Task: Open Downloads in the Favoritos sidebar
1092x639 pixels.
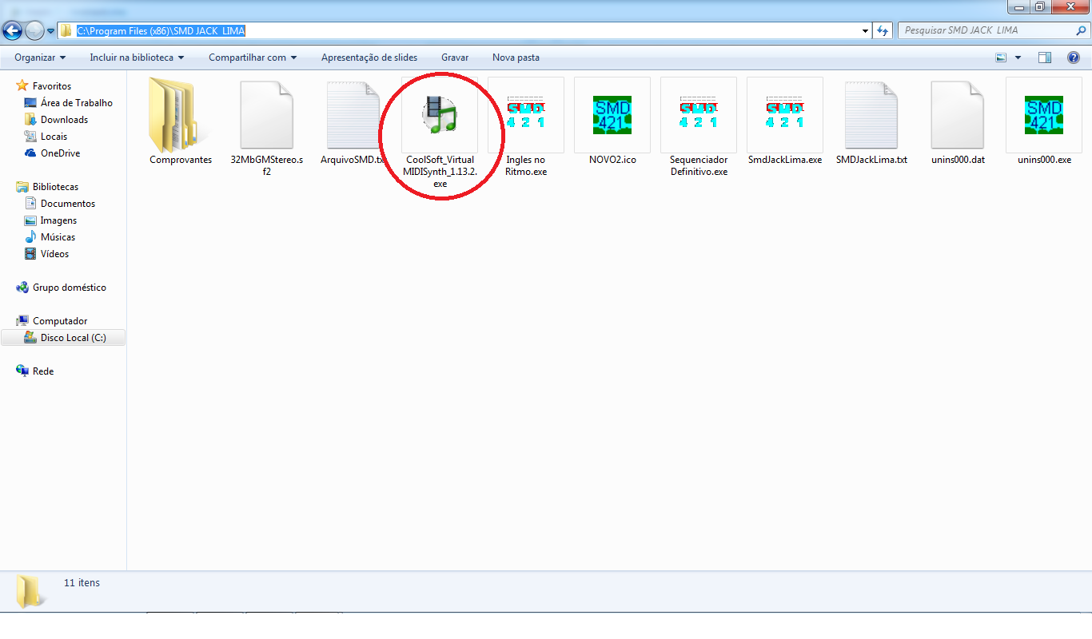Action: tap(64, 120)
